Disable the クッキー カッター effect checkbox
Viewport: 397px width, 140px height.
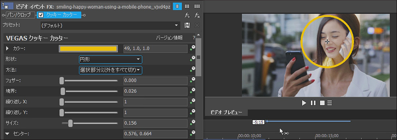pos(41,15)
